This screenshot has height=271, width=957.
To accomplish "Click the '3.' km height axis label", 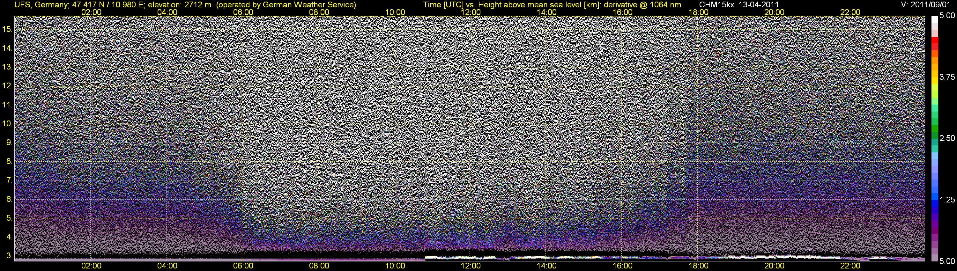I will [9, 256].
